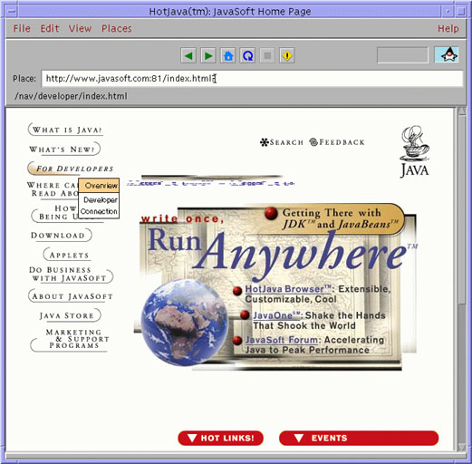The image size is (472, 464).
Task: Open the Edit menu
Action: (50, 28)
